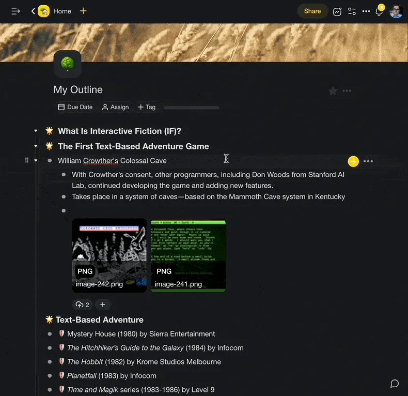
Task: Click the wheat cover image
Action: (204, 43)
